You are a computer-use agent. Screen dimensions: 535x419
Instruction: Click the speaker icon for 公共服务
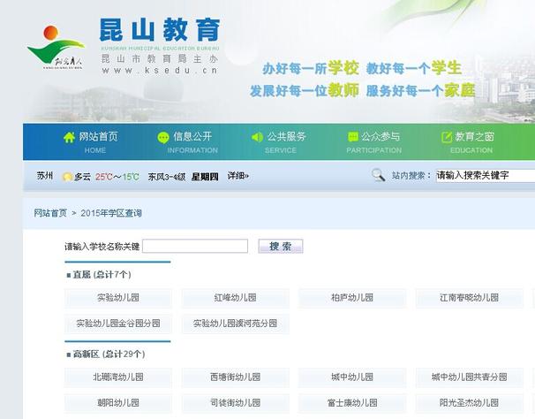[257, 137]
